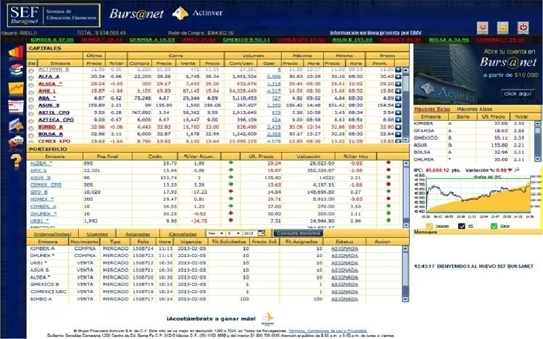Click the red arrow in GEO B portfolio row

[x=231, y=191]
